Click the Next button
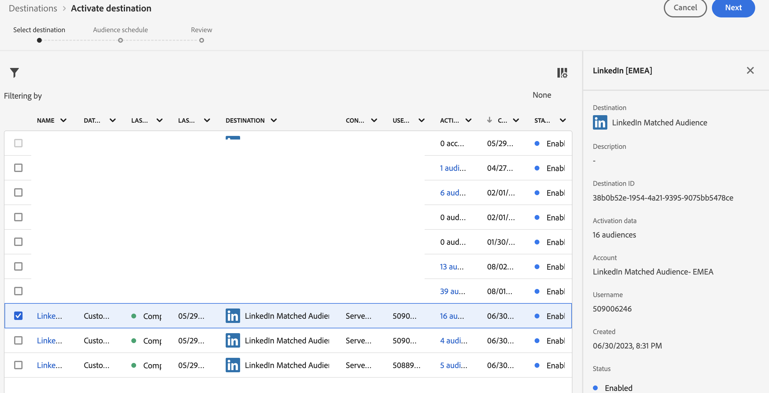The height and width of the screenshot is (393, 769). (x=733, y=8)
